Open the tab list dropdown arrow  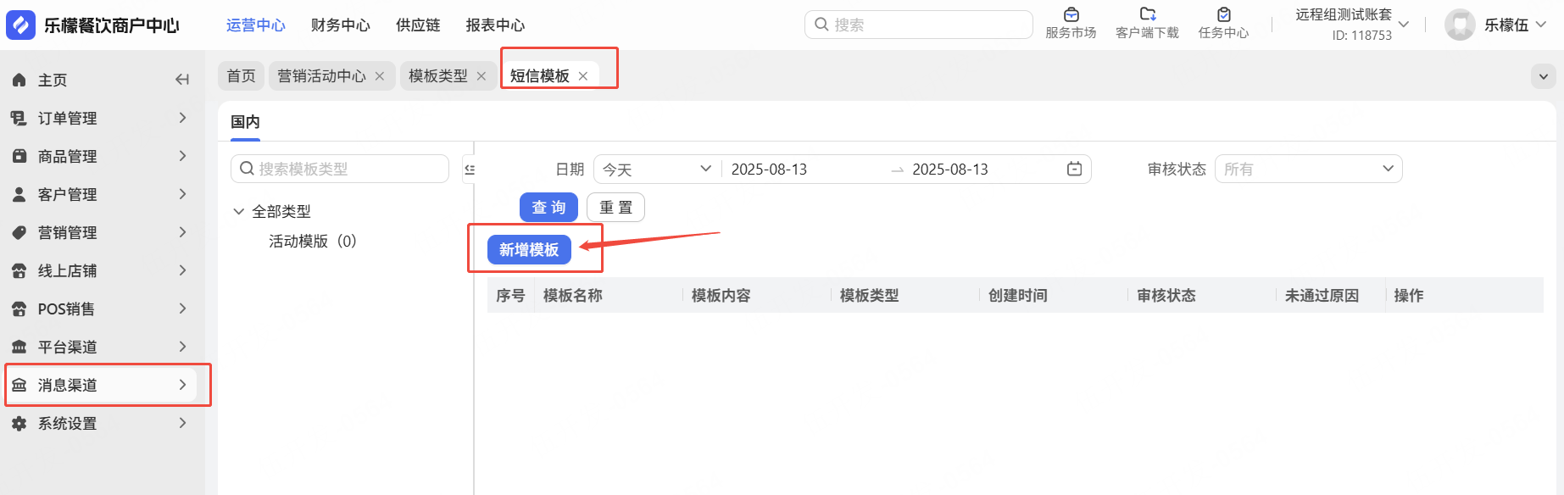pos(1544,76)
